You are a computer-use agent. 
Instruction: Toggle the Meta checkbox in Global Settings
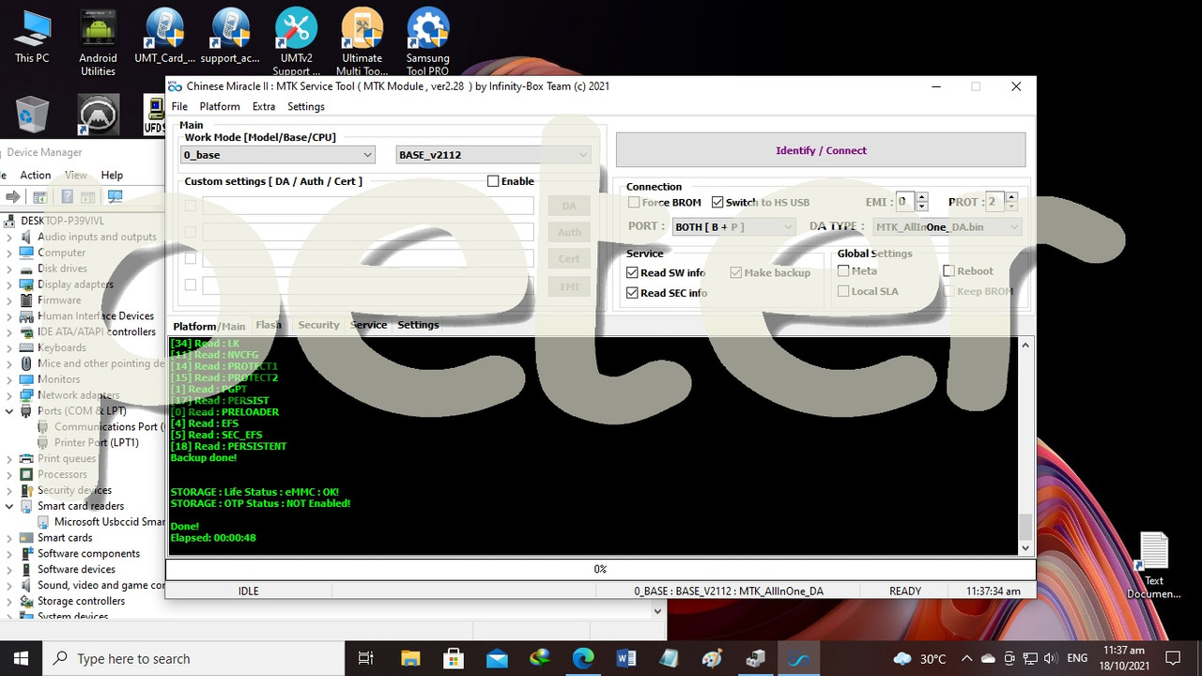tap(843, 271)
